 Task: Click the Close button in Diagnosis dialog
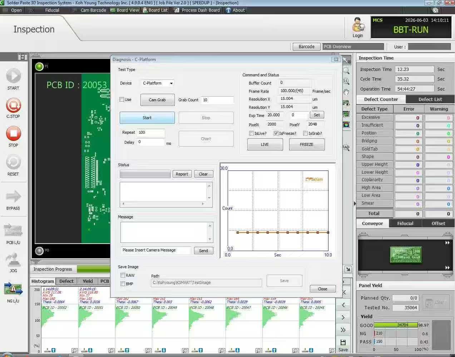point(322,289)
